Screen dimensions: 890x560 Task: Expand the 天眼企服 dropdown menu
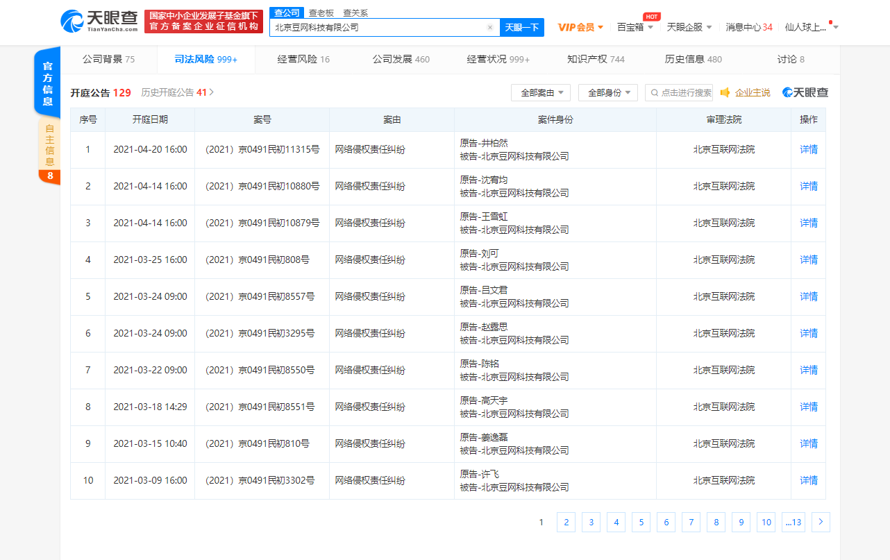689,27
